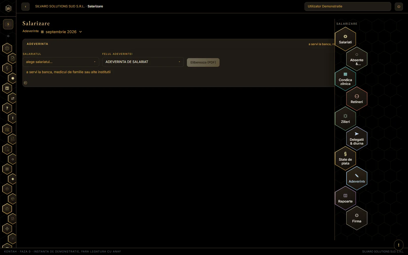Viewport: 408px width, 255px height.
Task: Open the salariatul selection dropdown
Action: [x=61, y=62]
